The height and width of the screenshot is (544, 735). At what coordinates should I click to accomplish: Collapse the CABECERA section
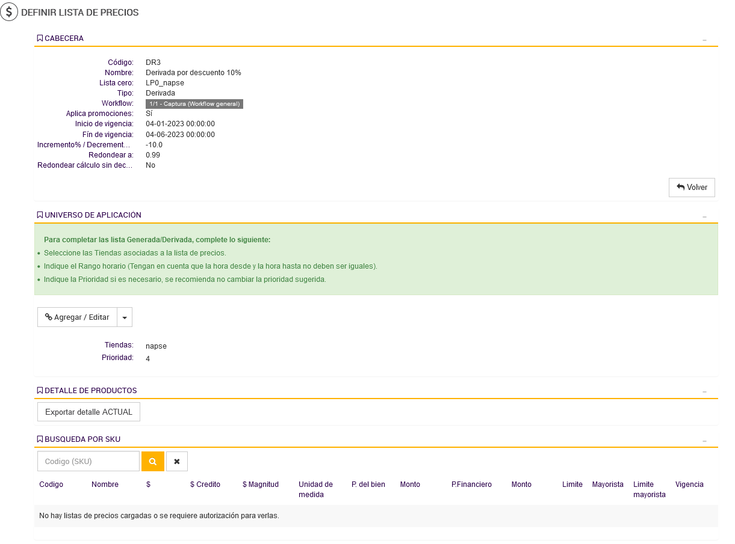(x=704, y=40)
